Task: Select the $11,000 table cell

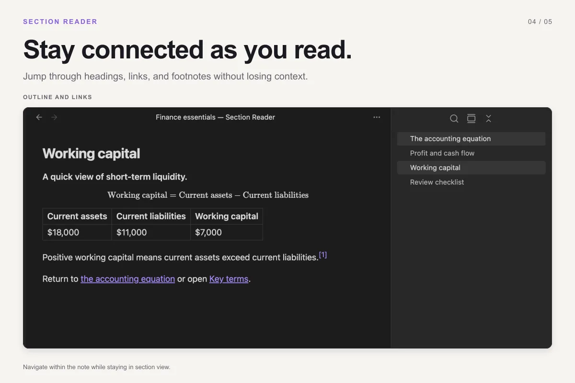Action: [151, 232]
